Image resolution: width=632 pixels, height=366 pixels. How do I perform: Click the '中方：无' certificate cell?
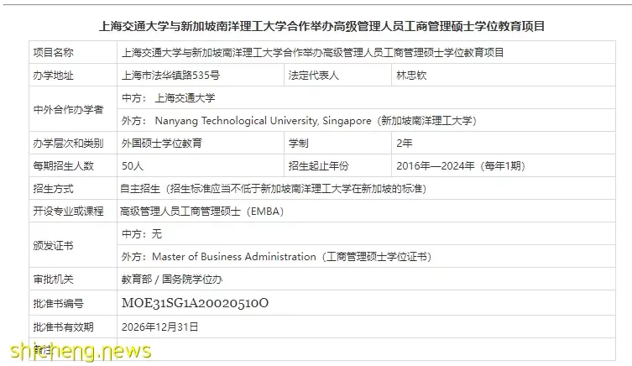(366, 234)
